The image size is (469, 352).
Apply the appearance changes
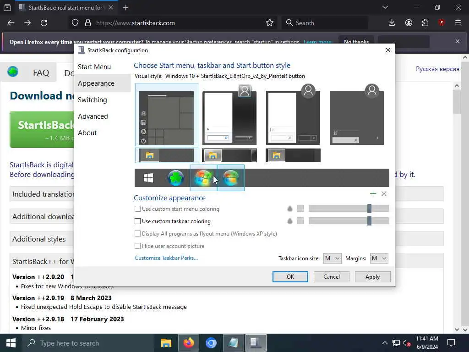pyautogui.click(x=372, y=276)
